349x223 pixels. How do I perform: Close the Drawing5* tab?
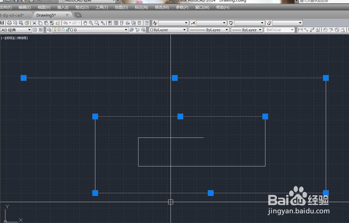point(67,15)
